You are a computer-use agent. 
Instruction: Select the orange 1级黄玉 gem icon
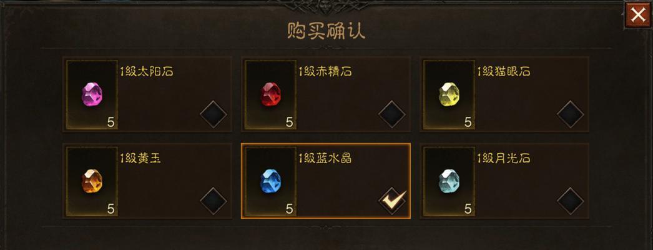[x=92, y=181]
